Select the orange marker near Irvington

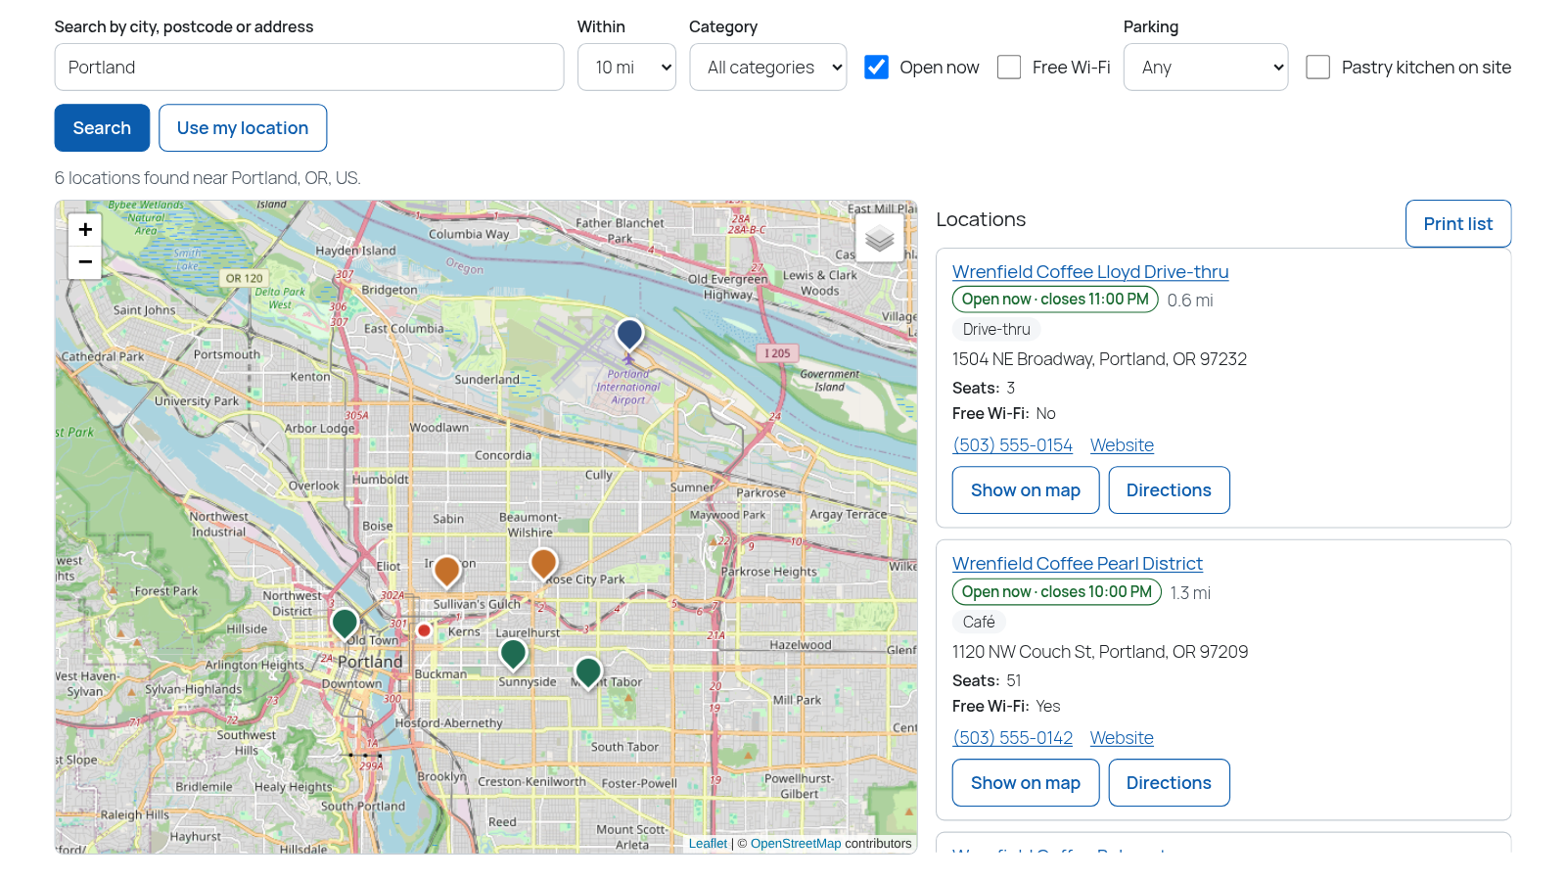coord(446,572)
